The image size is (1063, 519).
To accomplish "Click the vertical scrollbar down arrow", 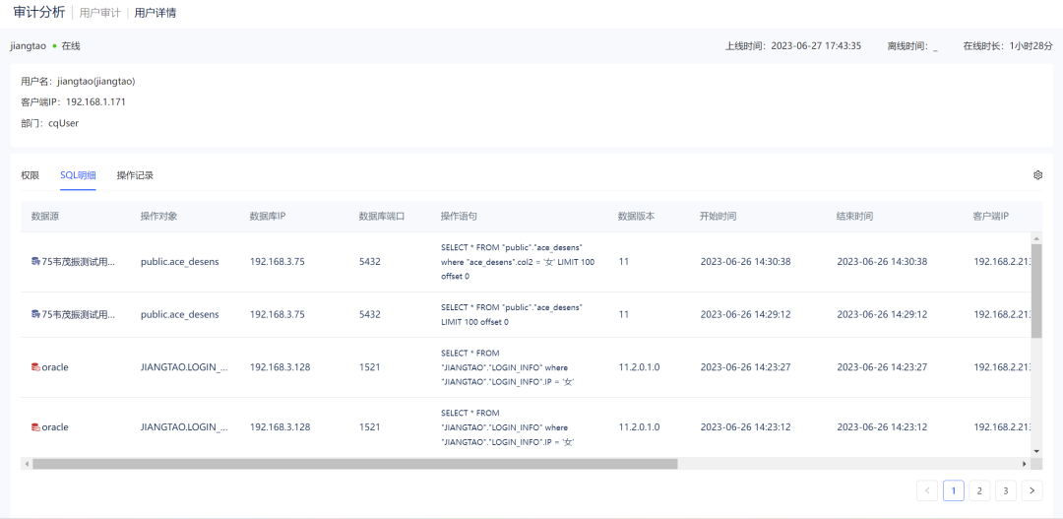I will click(x=1035, y=451).
